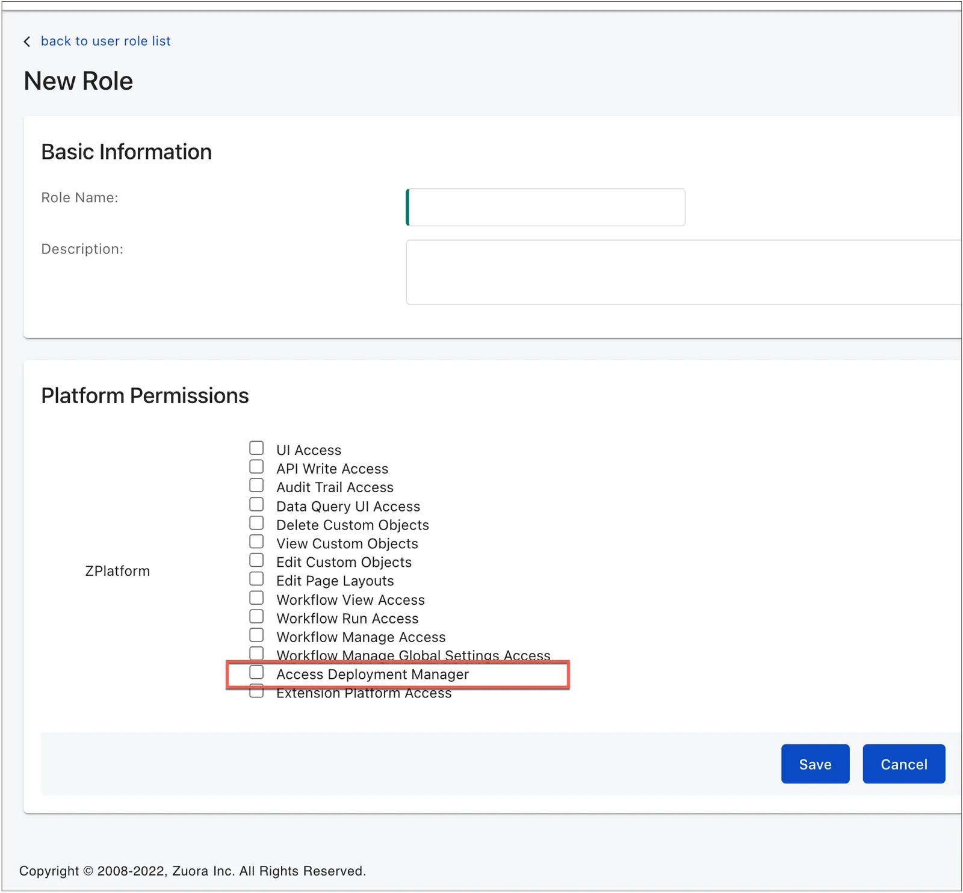Click into the Description text area
This screenshot has width=963, height=893.
click(x=684, y=272)
